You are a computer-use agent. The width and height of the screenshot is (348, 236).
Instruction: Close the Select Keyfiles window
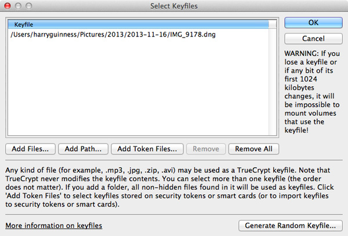(8, 6)
